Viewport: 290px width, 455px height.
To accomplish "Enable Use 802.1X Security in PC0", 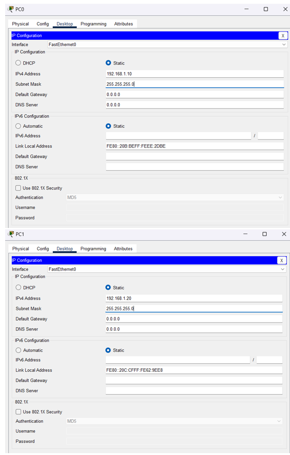I will click(x=18, y=188).
